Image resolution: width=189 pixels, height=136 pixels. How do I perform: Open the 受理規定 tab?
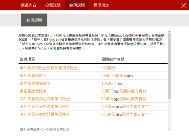pyautogui.click(x=101, y=5)
